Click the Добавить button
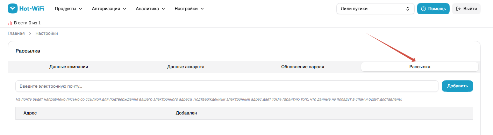The image size is (493, 135). pos(457,86)
